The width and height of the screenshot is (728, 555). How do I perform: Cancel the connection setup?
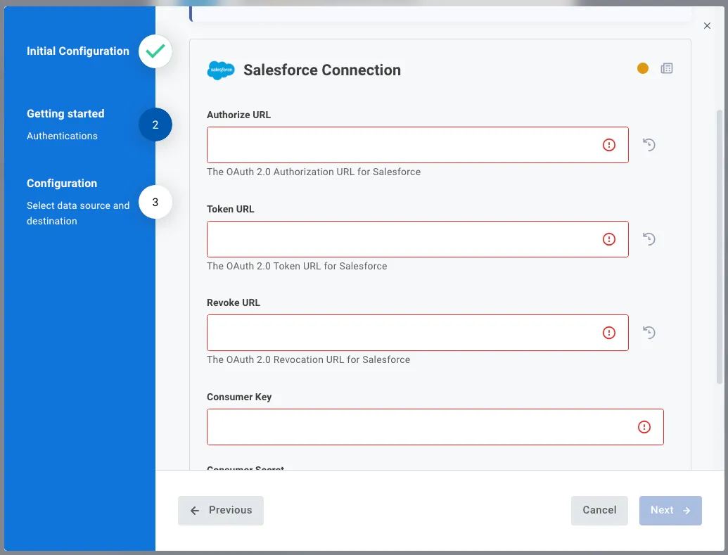599,511
